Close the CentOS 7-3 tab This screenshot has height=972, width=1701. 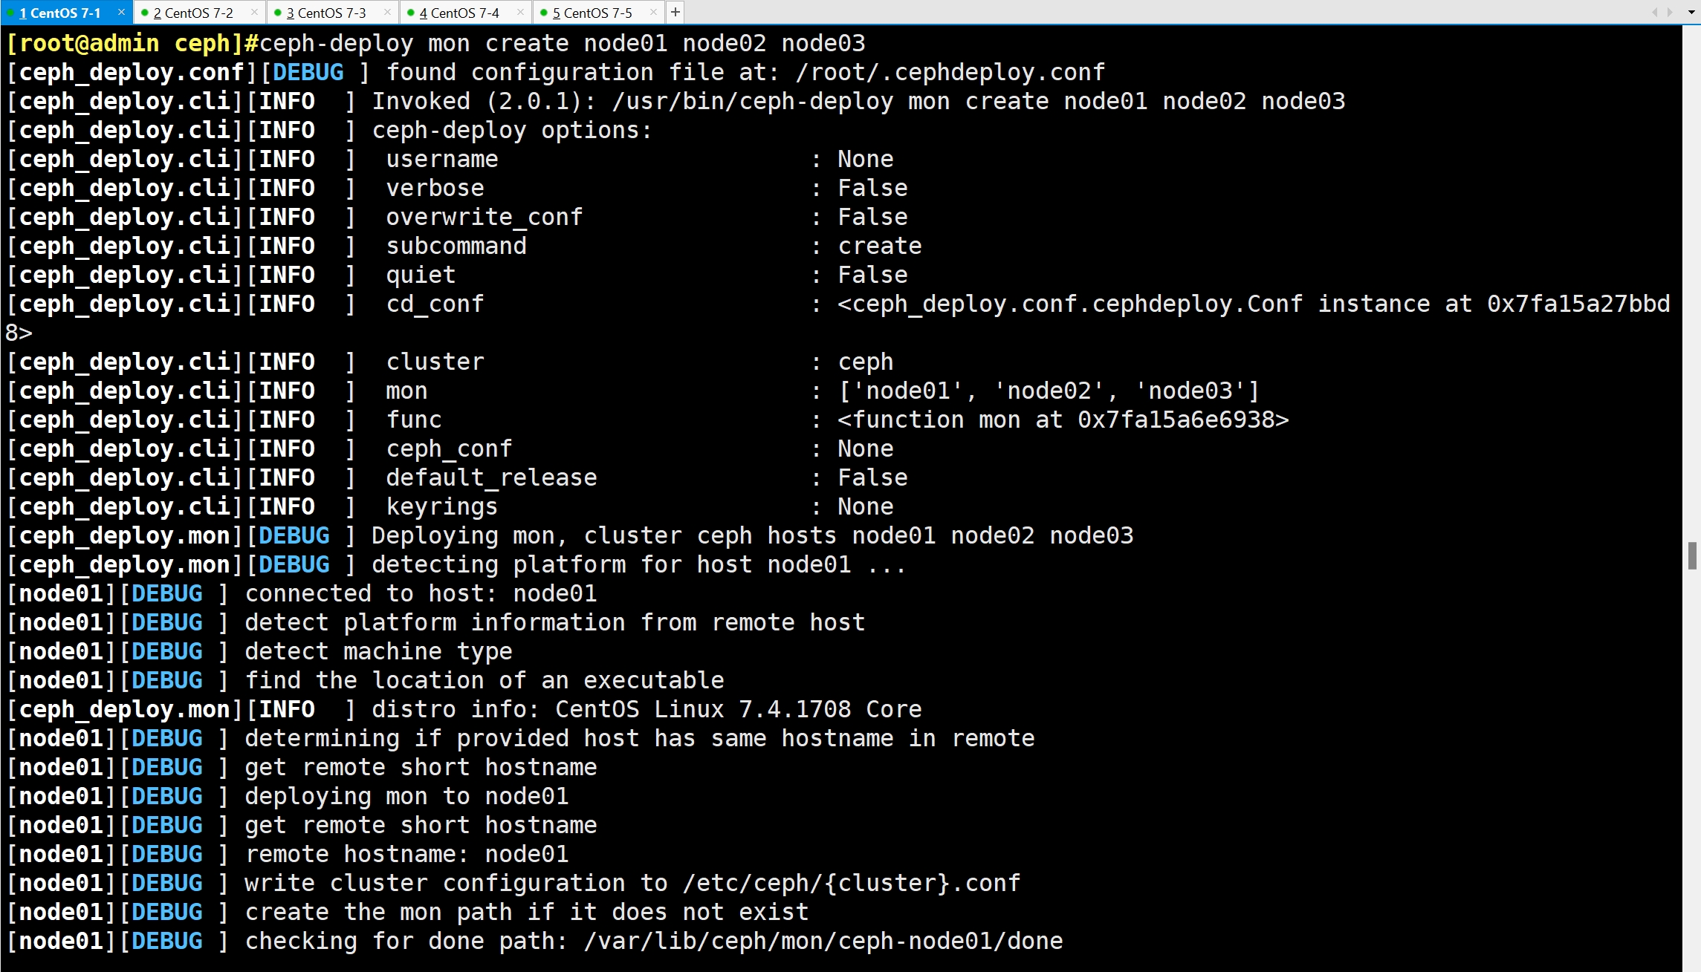[x=387, y=12]
